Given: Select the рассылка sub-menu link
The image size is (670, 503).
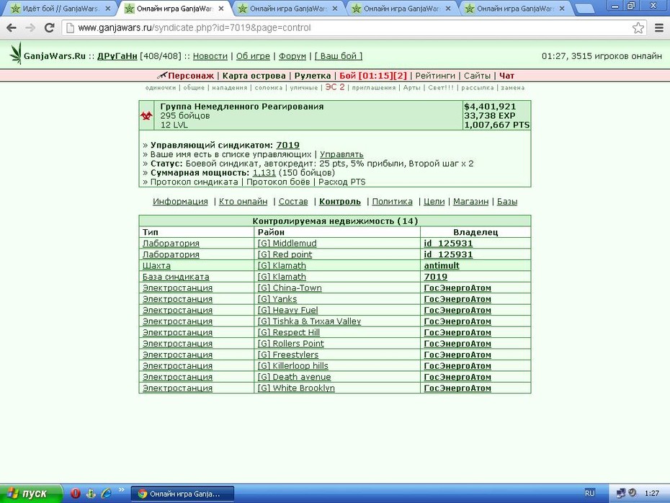Looking at the screenshot, I should [478, 88].
